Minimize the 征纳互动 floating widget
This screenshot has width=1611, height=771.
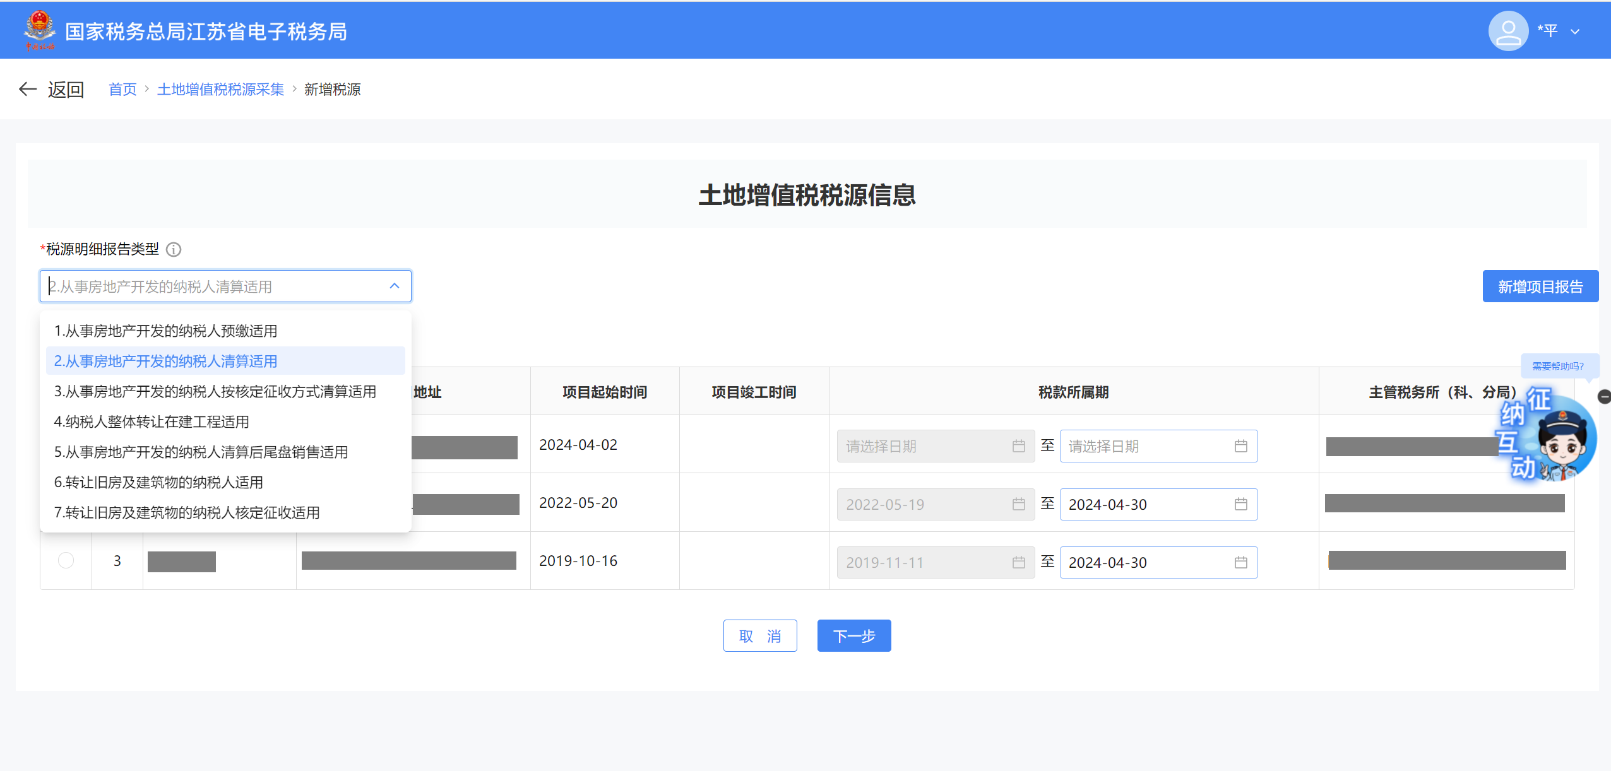1604,397
